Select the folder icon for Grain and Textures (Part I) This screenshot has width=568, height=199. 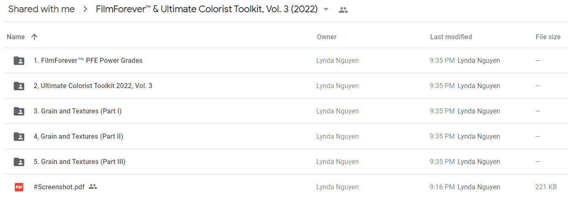(19, 111)
